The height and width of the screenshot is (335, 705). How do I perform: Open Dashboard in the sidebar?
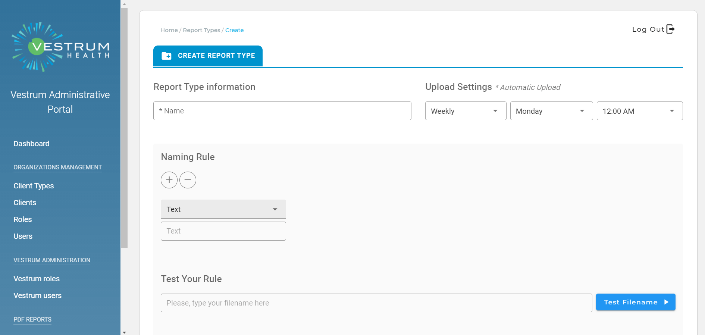[x=31, y=144]
